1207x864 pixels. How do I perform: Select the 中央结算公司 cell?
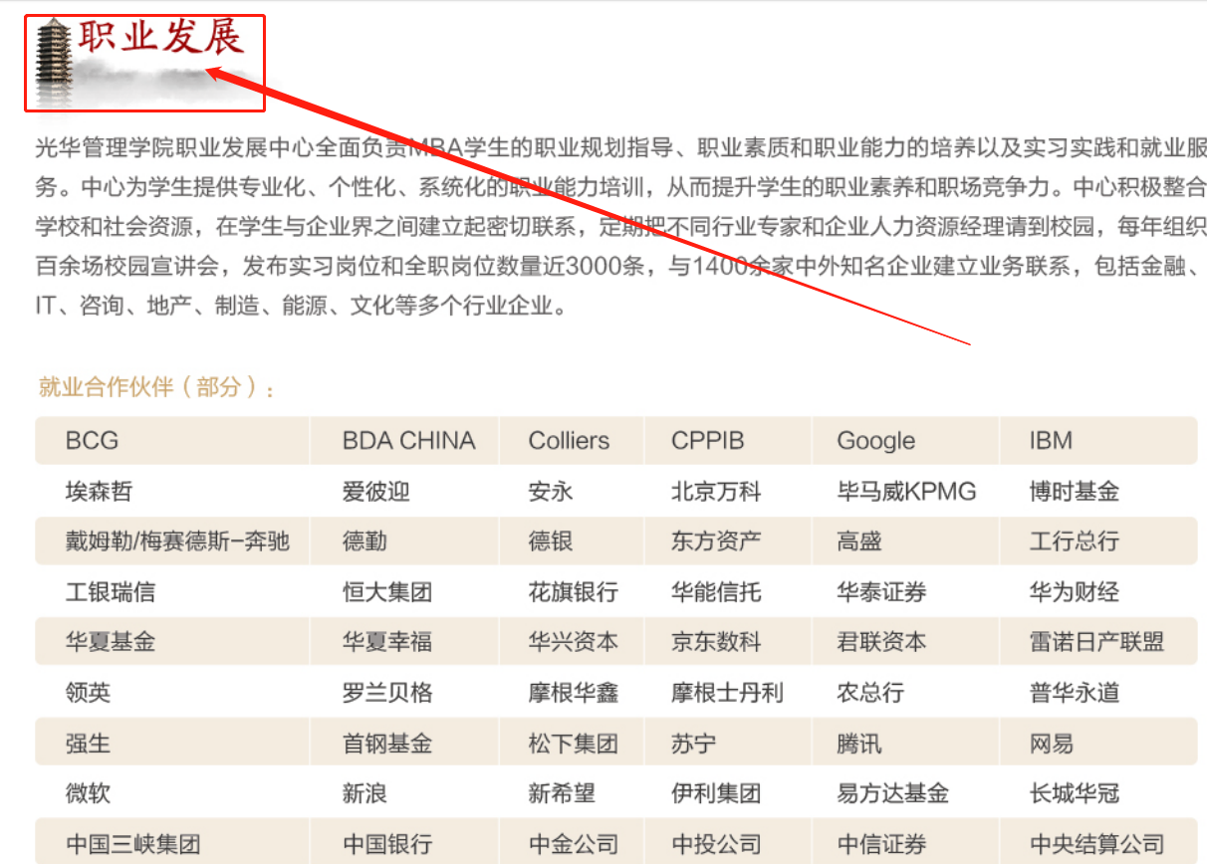(1096, 844)
